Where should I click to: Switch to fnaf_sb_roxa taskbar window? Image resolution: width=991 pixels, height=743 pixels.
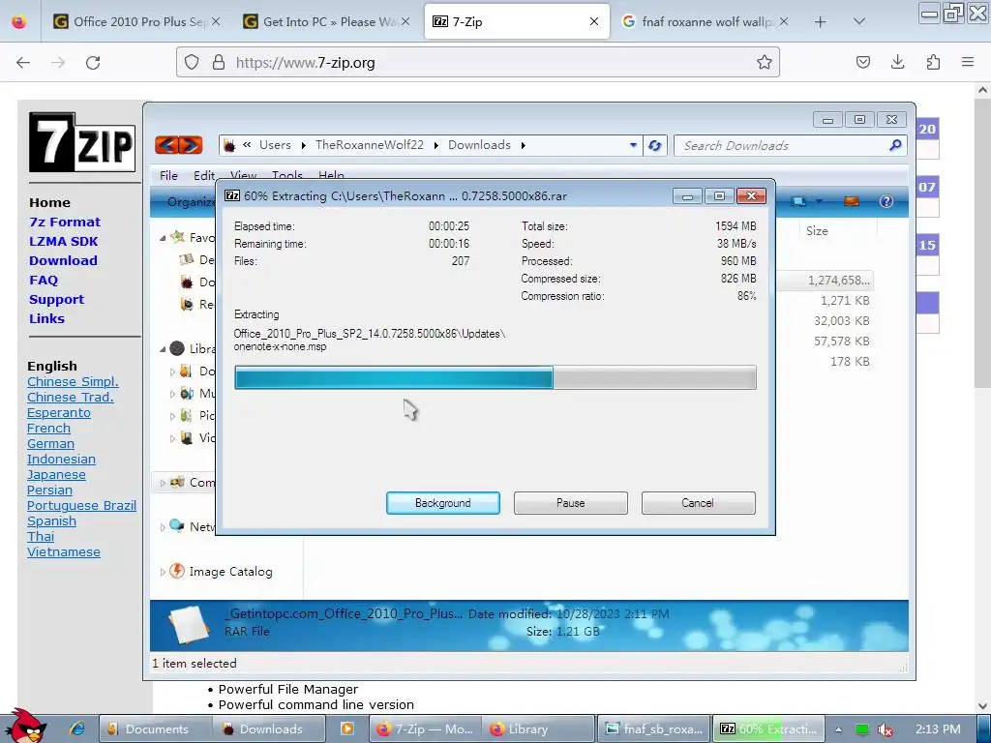click(653, 729)
